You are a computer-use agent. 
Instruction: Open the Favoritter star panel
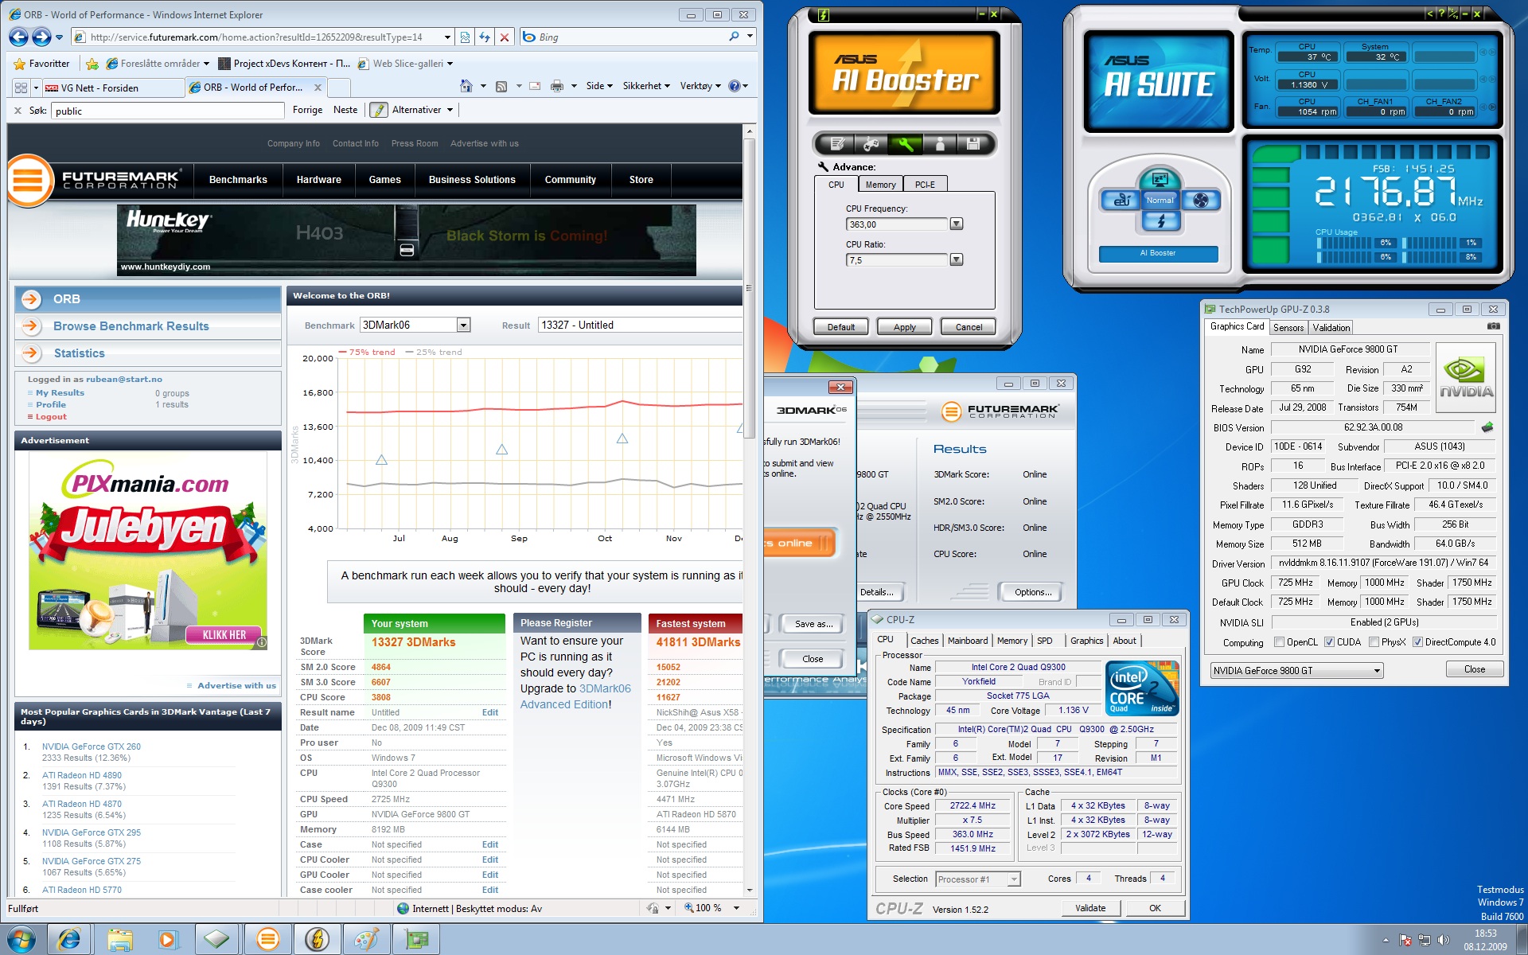point(42,64)
